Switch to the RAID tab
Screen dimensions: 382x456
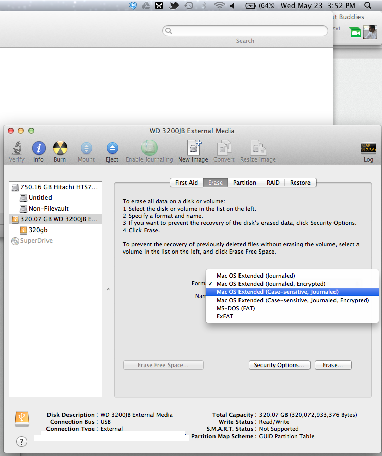click(x=273, y=183)
